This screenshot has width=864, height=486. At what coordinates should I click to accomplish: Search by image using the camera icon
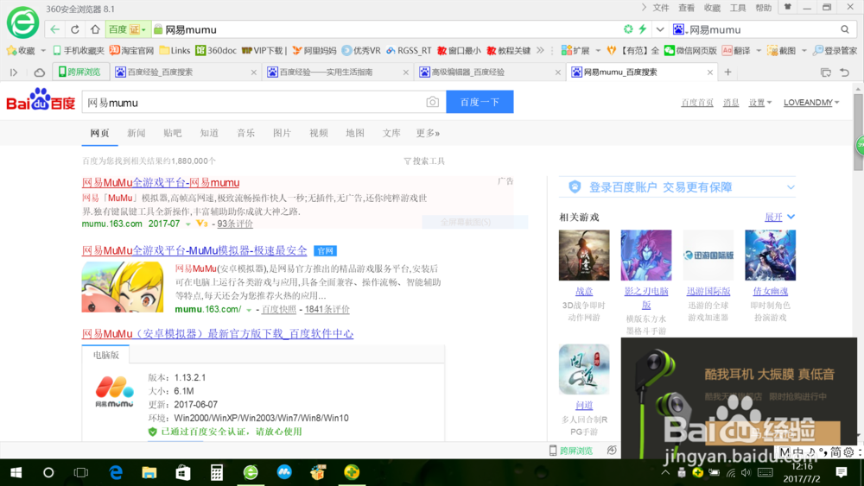(x=433, y=103)
